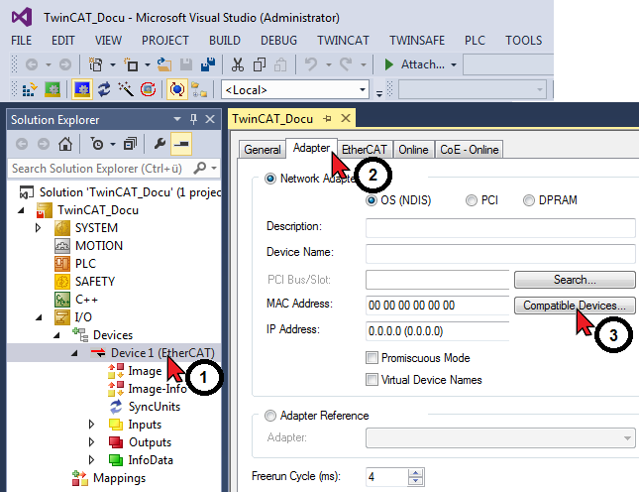Enable the Virtual Device Names checkbox

coord(372,380)
